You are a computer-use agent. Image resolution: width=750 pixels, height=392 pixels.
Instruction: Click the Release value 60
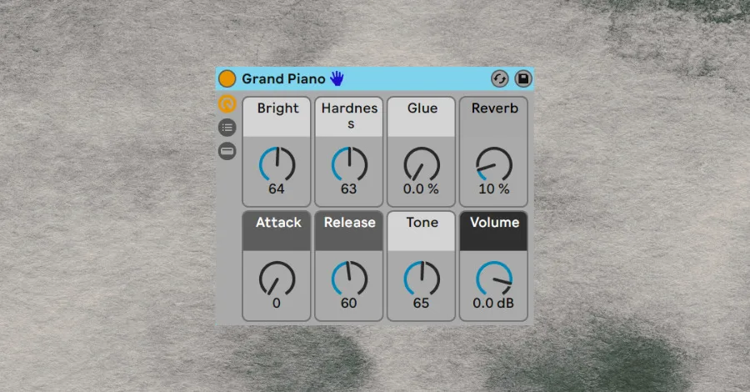348,303
